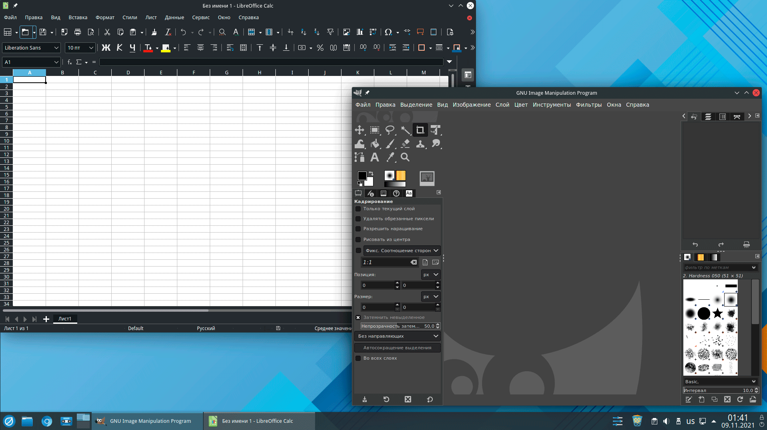This screenshot has width=767, height=430.
Task: Select the Free Select lasso tool
Action: coord(390,130)
